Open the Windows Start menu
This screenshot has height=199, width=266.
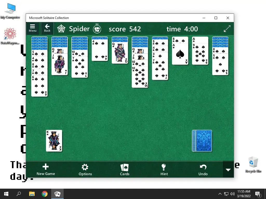point(6,194)
